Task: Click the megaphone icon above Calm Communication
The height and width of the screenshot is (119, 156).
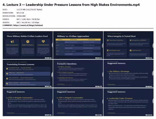Action: [x=12, y=42]
